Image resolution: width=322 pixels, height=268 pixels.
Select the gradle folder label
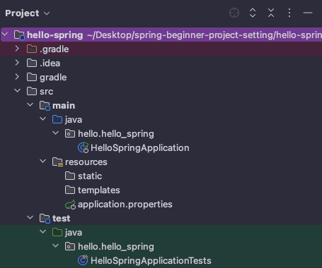pyautogui.click(x=53, y=78)
